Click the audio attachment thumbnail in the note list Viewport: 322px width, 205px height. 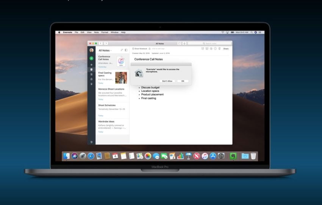coord(121,61)
